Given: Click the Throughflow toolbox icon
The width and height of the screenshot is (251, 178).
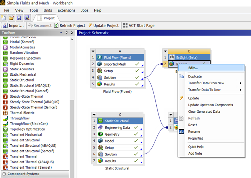Looking at the screenshot, I should pyautogui.click(x=5, y=118).
